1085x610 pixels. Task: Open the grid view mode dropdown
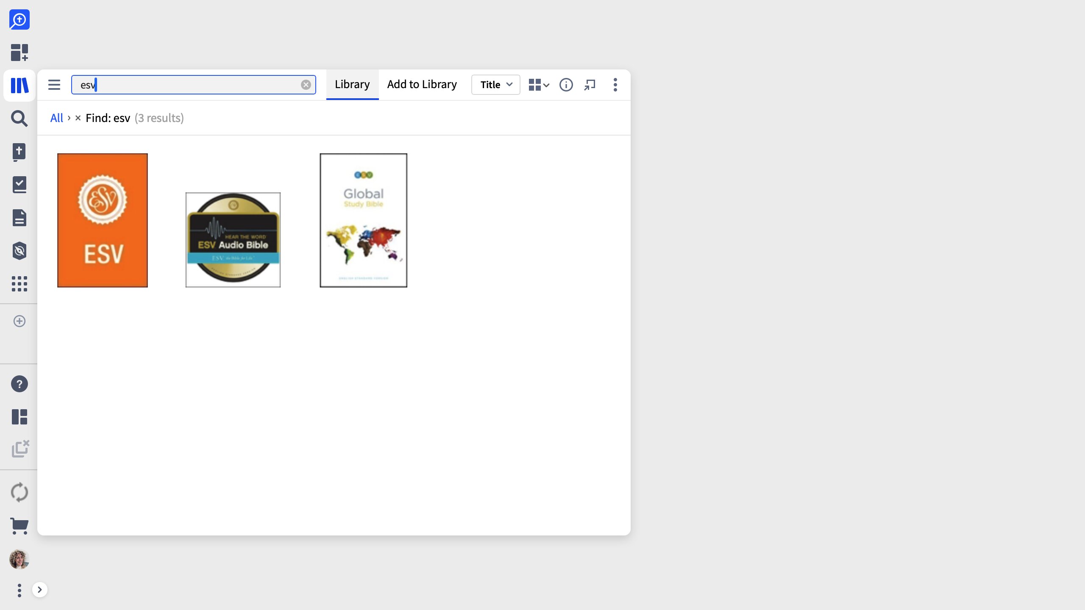(x=539, y=85)
